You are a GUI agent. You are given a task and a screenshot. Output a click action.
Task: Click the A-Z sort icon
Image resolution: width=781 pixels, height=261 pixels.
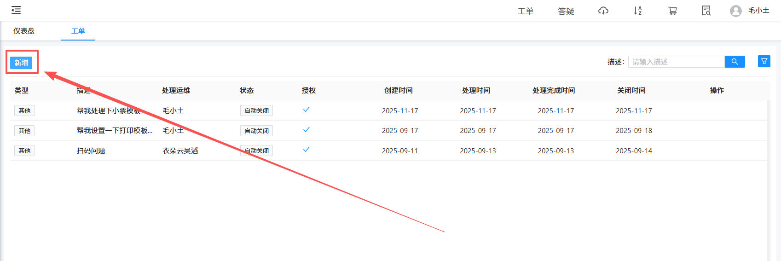pos(637,11)
